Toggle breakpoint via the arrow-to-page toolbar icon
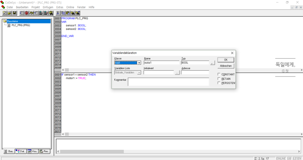 pos(36,13)
